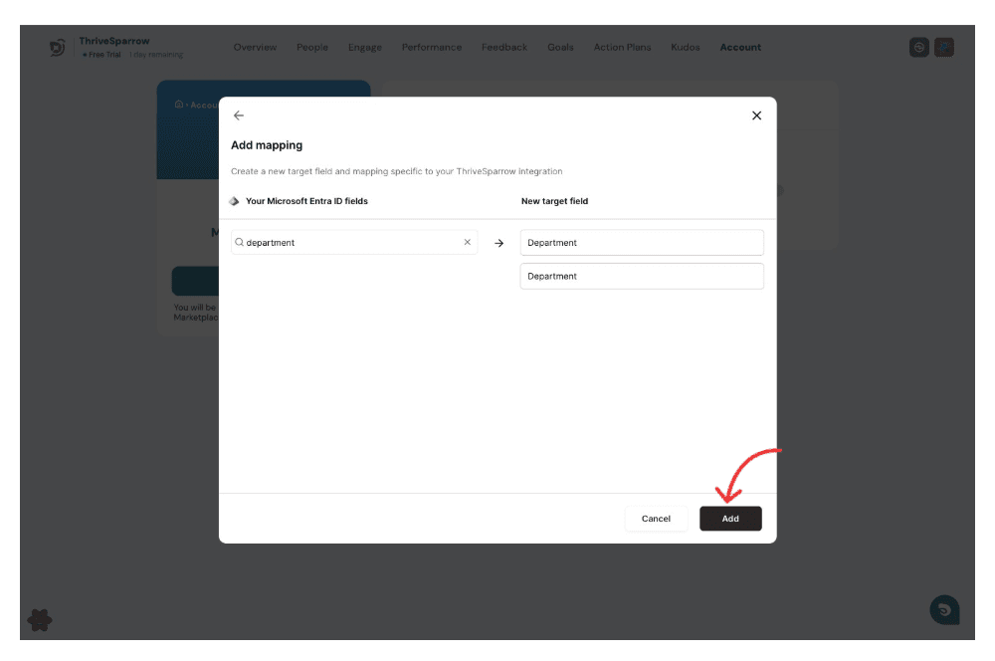Image resolution: width=995 pixels, height=661 pixels.
Task: Click the back arrow in Add mapping dialog
Action: [x=239, y=115]
